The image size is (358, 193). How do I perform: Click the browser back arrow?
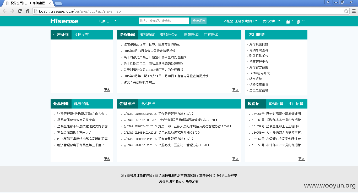coord(4,11)
